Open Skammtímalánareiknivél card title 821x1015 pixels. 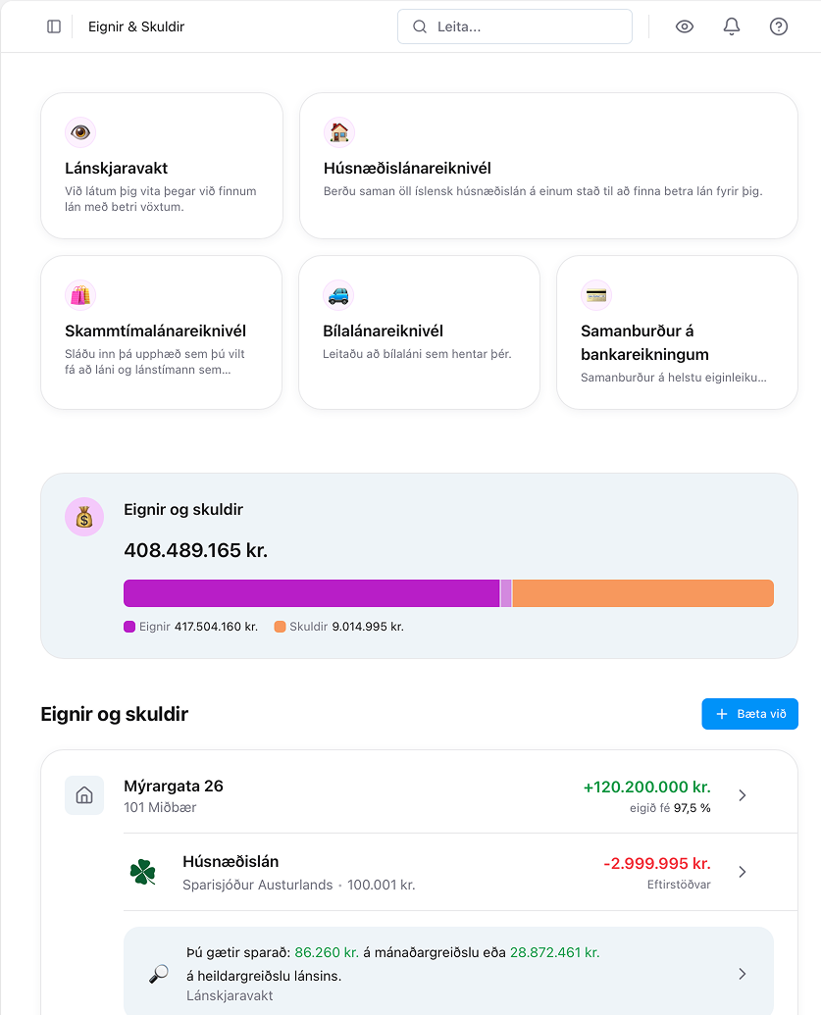(x=155, y=330)
